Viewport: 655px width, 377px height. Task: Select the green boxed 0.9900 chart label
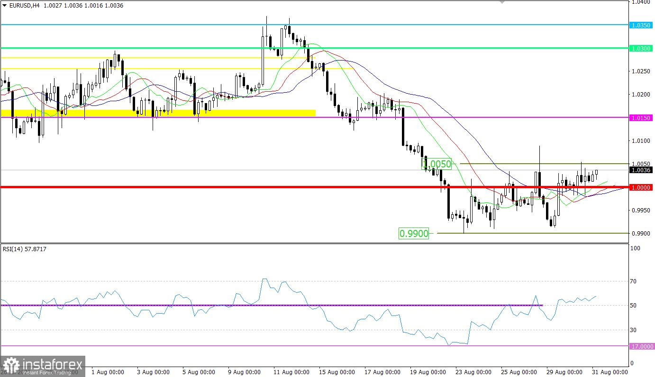pyautogui.click(x=414, y=233)
